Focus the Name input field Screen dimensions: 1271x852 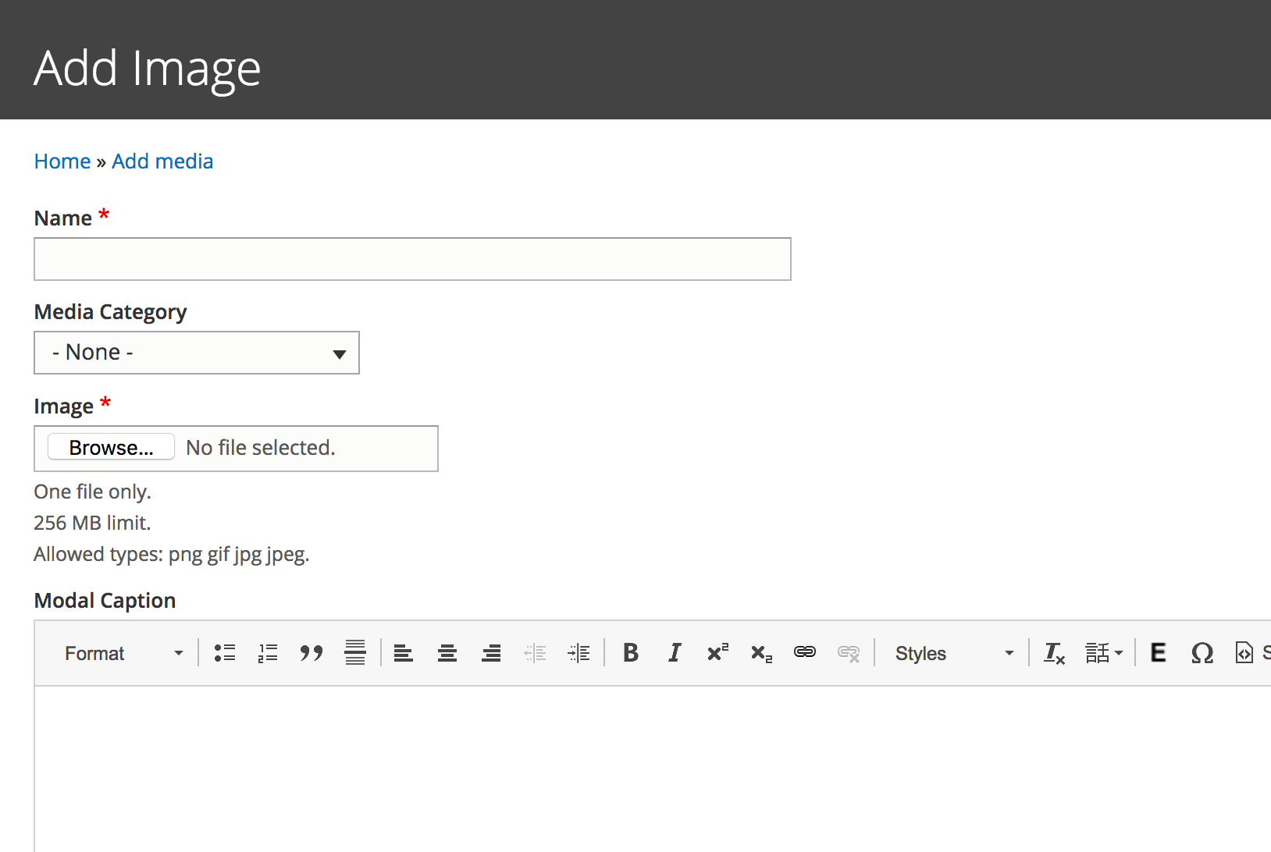pyautogui.click(x=412, y=259)
